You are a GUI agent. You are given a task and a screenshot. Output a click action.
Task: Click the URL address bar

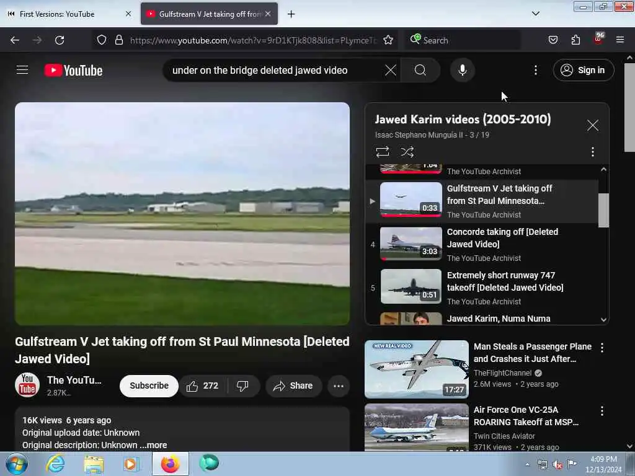(253, 40)
